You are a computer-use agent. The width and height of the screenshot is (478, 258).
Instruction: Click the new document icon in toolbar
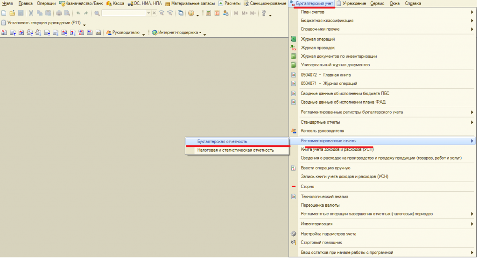pos(4,13)
